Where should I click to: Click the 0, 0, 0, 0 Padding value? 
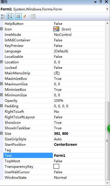click(x=61, y=106)
